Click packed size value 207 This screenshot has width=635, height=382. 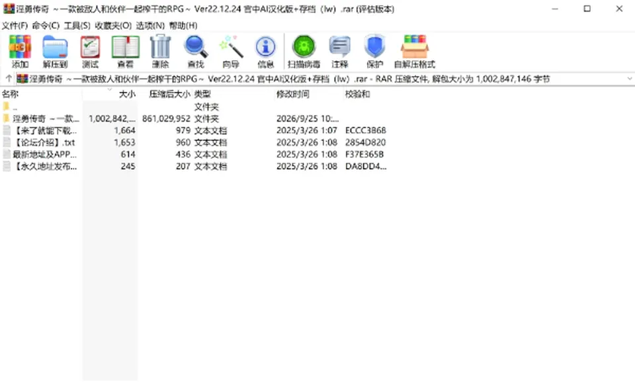[183, 167]
